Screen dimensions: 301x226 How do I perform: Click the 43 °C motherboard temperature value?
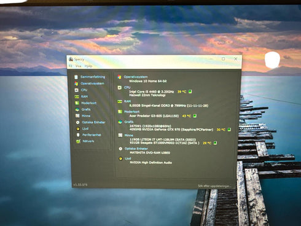[x=187, y=116]
